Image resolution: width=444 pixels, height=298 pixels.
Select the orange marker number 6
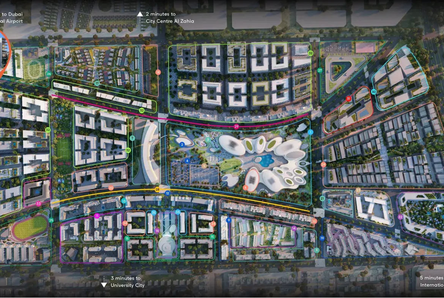click(246, 188)
